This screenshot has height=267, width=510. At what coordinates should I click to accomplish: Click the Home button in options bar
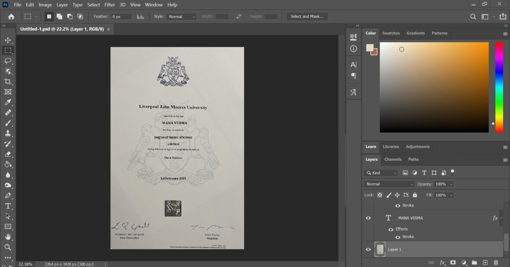11,16
